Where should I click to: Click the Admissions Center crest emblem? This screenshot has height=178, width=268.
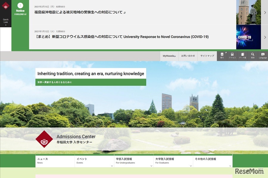44,139
